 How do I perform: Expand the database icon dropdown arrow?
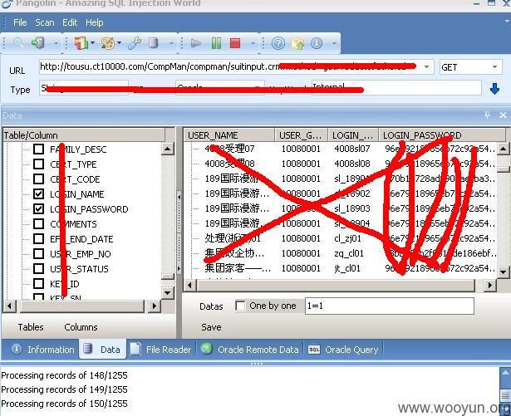[x=171, y=43]
